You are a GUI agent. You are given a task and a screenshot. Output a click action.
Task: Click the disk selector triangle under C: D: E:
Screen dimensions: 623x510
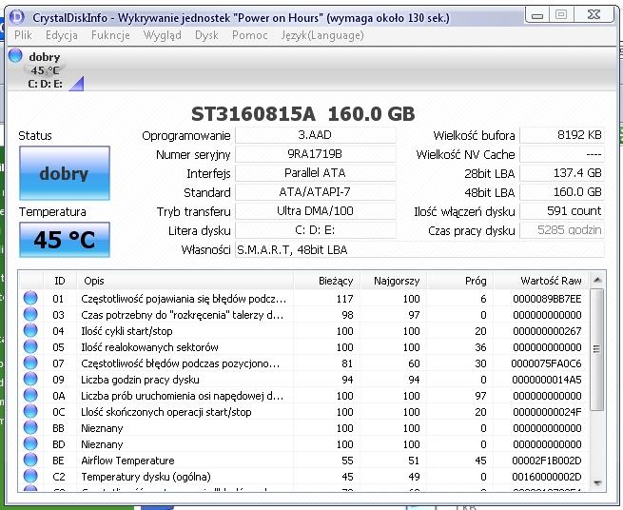pyautogui.click(x=77, y=84)
